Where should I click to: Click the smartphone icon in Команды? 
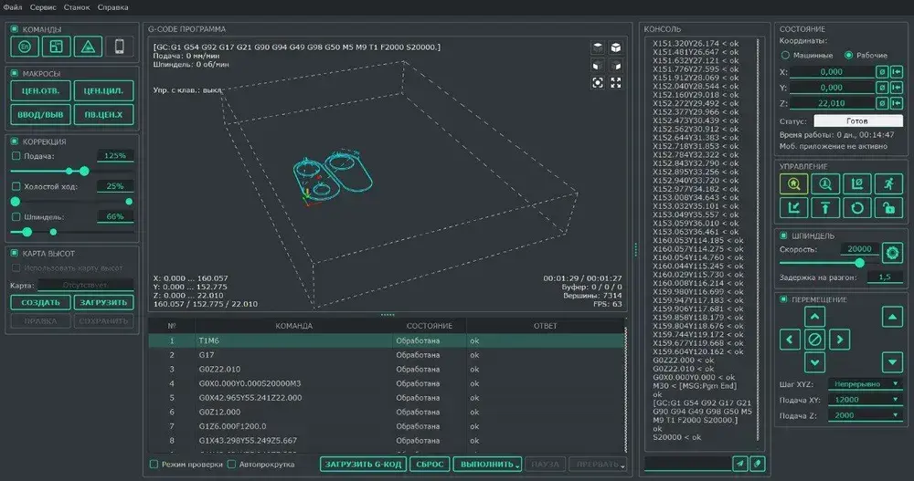(119, 47)
